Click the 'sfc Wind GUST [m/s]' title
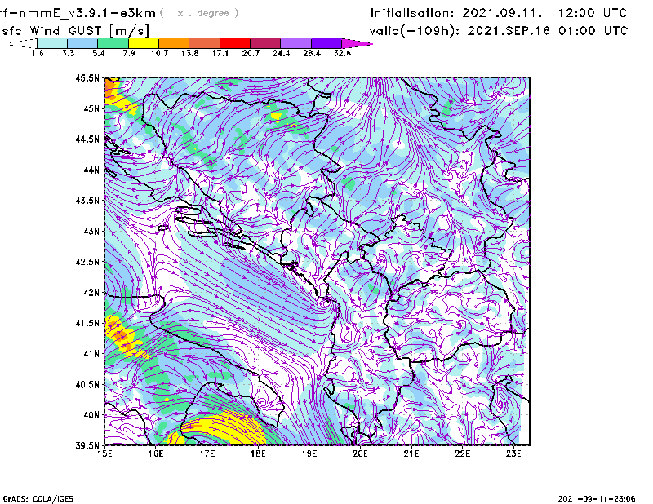Screen dimensions: 653x504 [x=76, y=31]
